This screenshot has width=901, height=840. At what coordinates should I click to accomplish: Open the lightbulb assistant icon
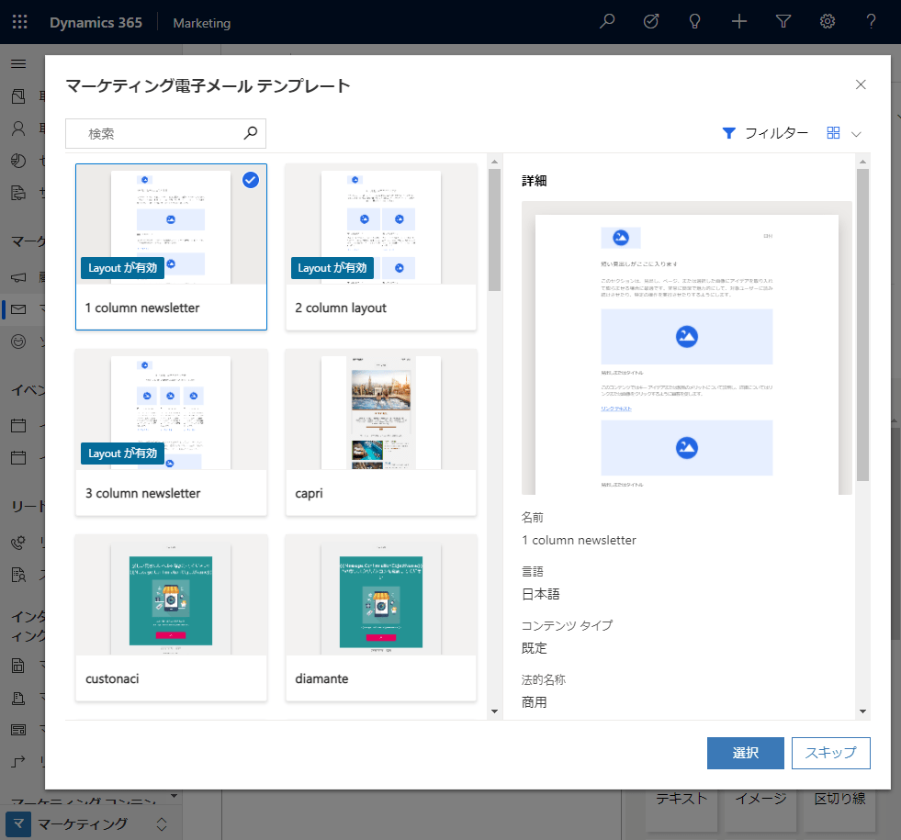click(695, 22)
